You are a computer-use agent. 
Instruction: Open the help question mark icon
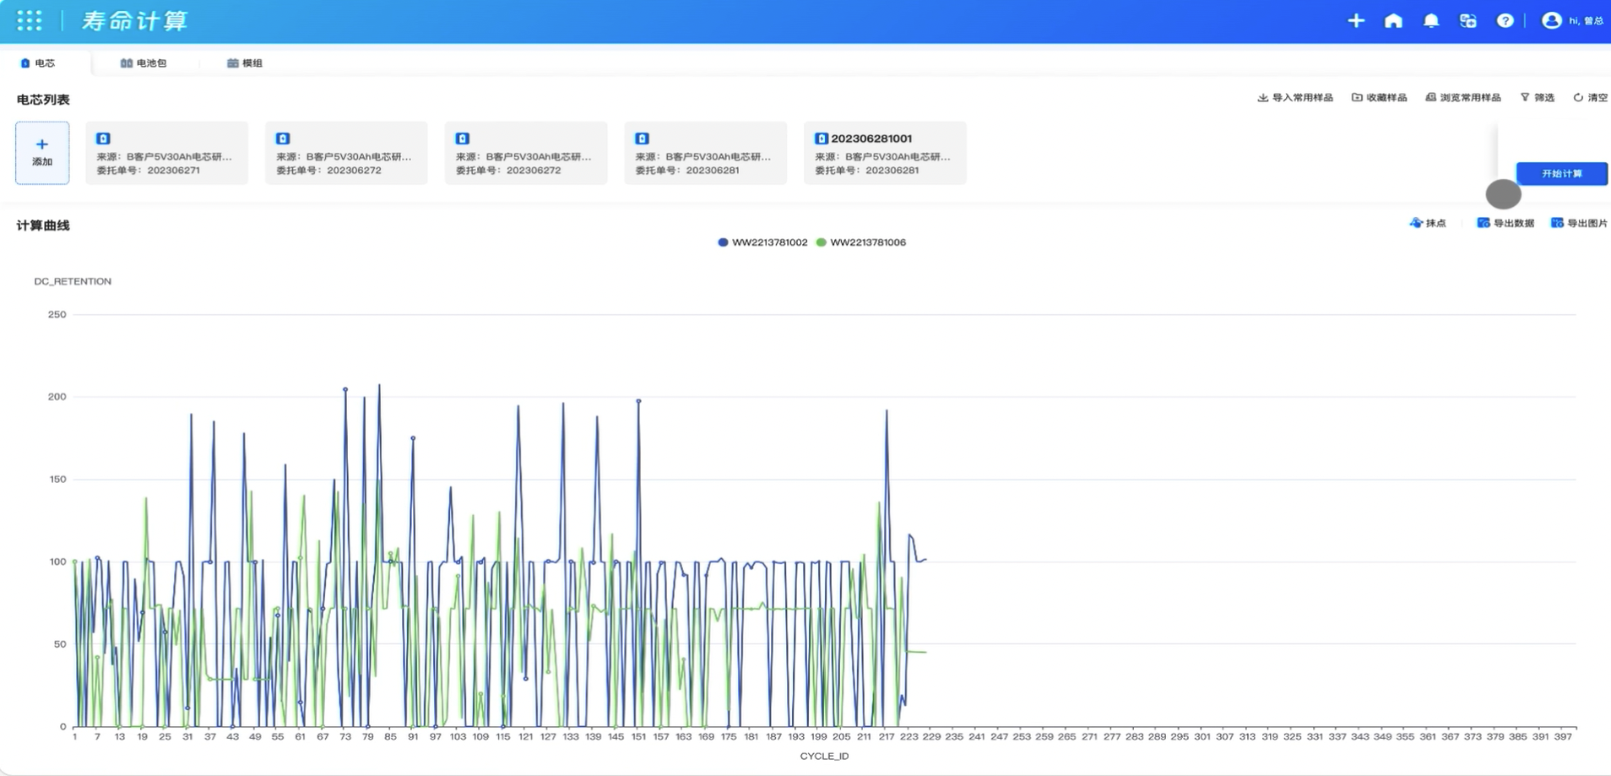(x=1505, y=20)
